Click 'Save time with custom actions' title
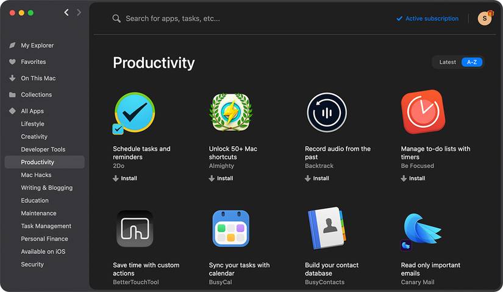Viewport: 503px width, 292px height. coord(146,269)
